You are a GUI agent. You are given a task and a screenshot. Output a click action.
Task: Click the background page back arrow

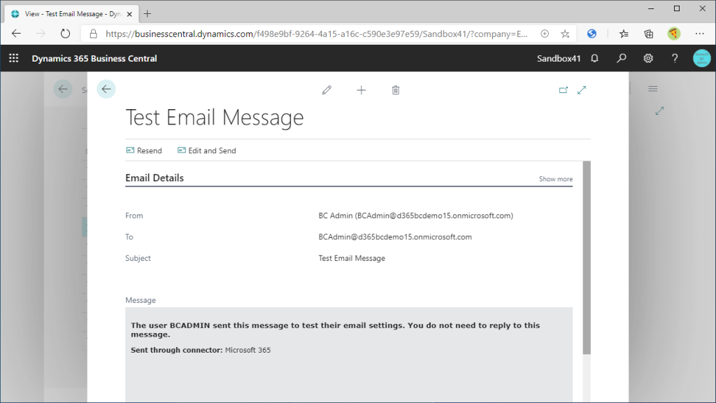63,89
